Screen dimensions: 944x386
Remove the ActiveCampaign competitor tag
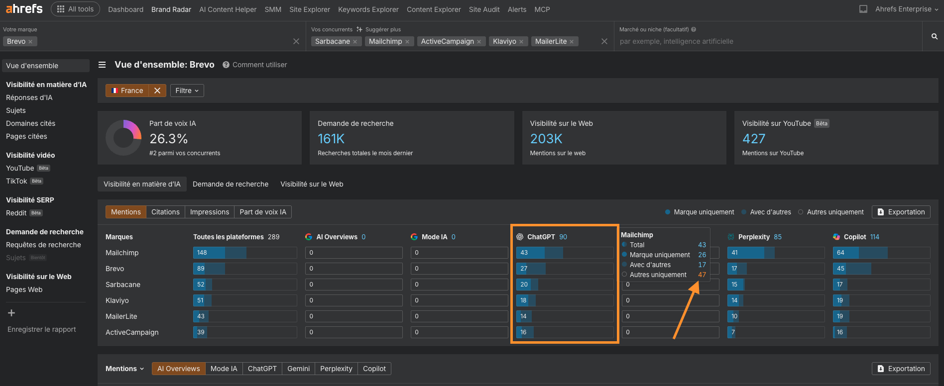point(479,42)
